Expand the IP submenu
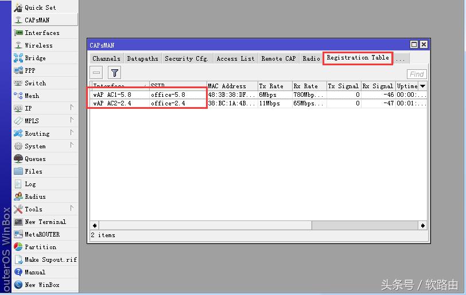This screenshot has height=295, width=466. (29, 108)
